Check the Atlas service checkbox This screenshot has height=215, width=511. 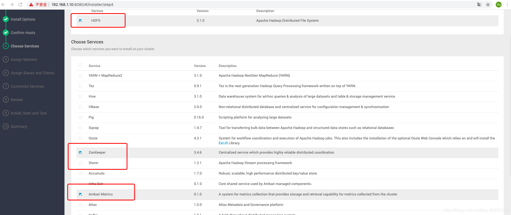80,205
